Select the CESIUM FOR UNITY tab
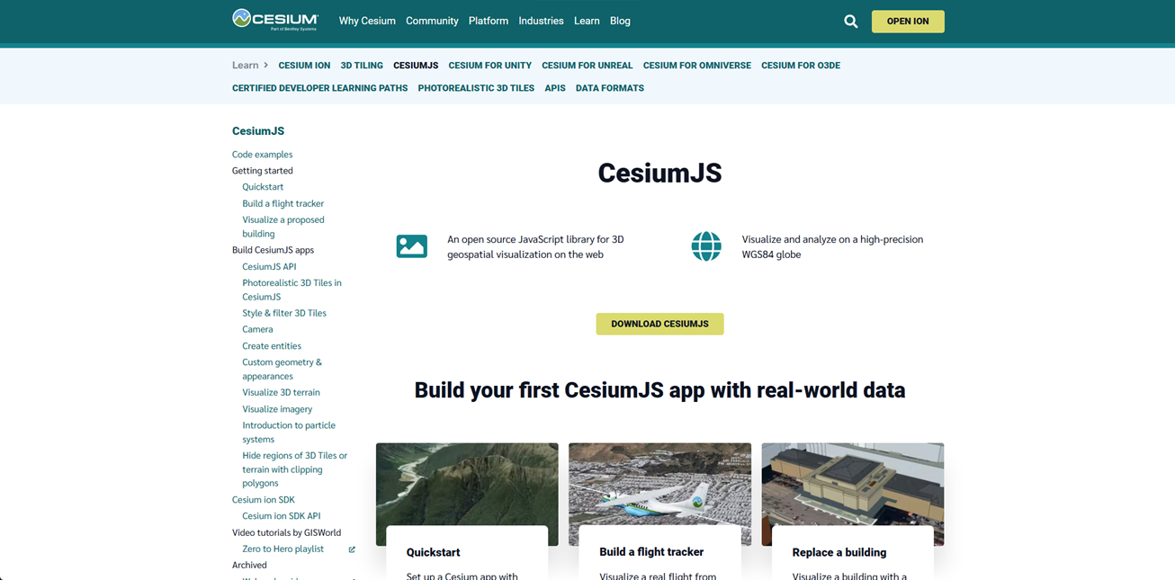Image resolution: width=1175 pixels, height=580 pixels. click(x=489, y=66)
